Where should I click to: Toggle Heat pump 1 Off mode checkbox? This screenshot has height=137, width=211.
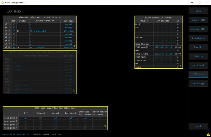pos(26,118)
